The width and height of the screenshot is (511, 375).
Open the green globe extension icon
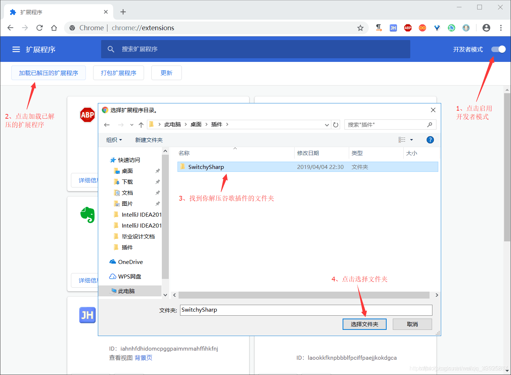point(451,28)
